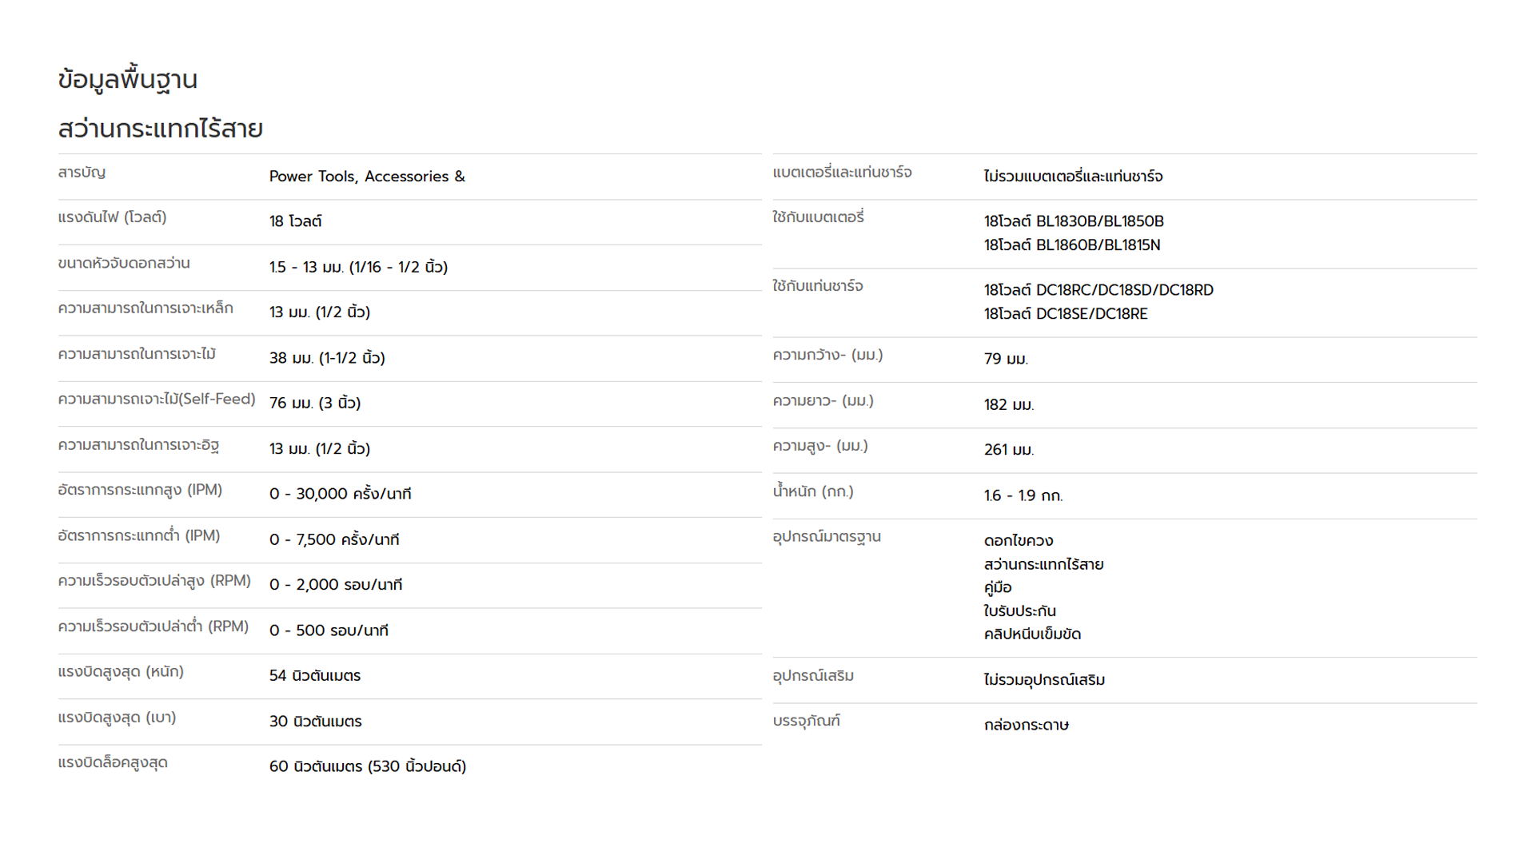Click the BL1860B/BL1815N battery model text
Image resolution: width=1535 pixels, height=863 pixels.
[1098, 245]
